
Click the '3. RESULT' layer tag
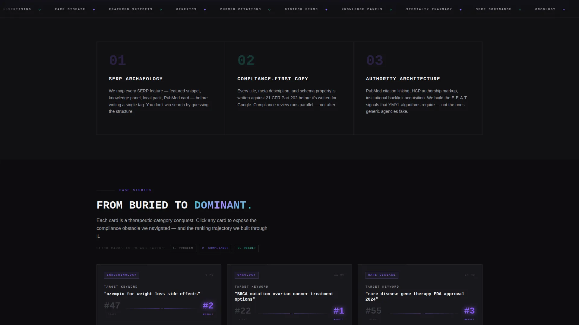pyautogui.click(x=247, y=248)
